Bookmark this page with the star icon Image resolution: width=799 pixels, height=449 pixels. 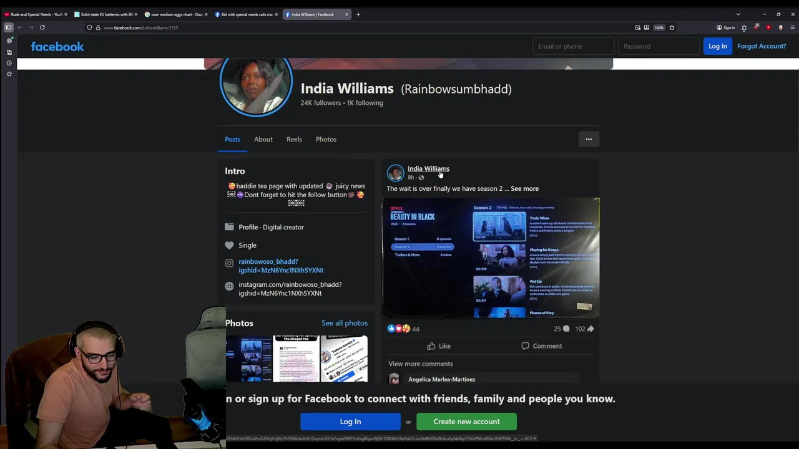click(x=672, y=27)
